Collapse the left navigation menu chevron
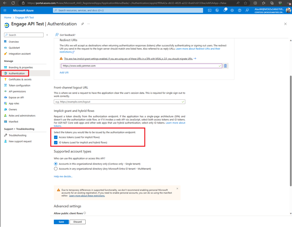Viewport: 292px width, 227px height. click(47, 35)
